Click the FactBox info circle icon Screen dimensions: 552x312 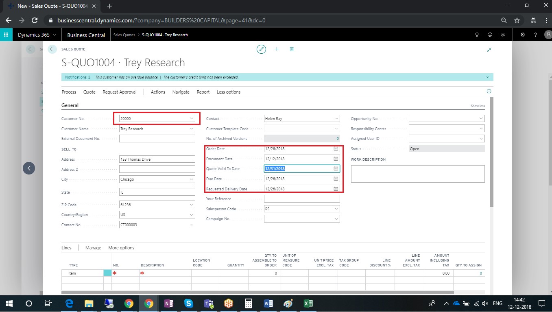[x=489, y=92]
